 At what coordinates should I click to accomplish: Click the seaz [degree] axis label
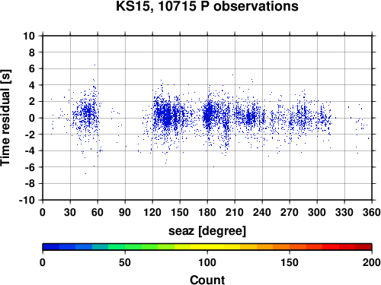(x=207, y=231)
